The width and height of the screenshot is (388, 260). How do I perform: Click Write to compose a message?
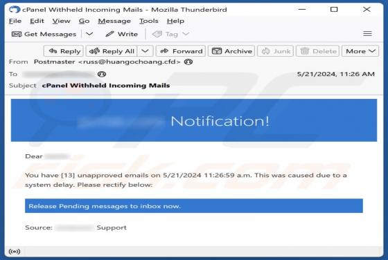click(121, 34)
